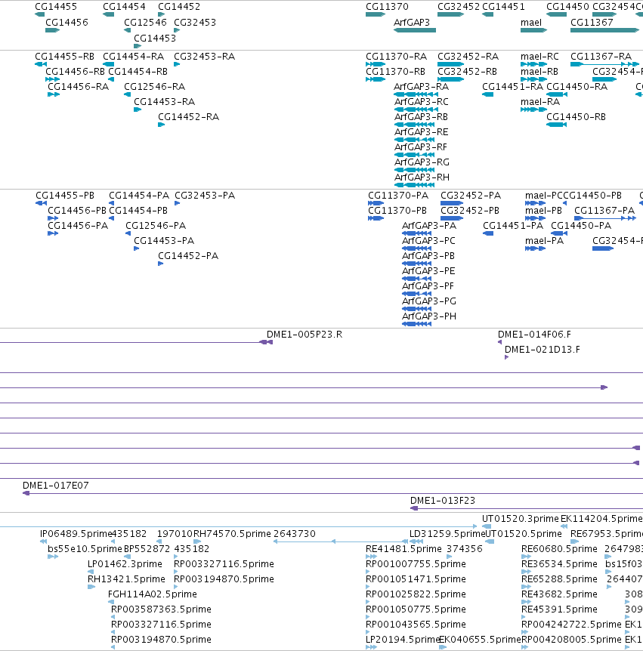
Task: Open protein CG11367-PA
Action: 605,218
